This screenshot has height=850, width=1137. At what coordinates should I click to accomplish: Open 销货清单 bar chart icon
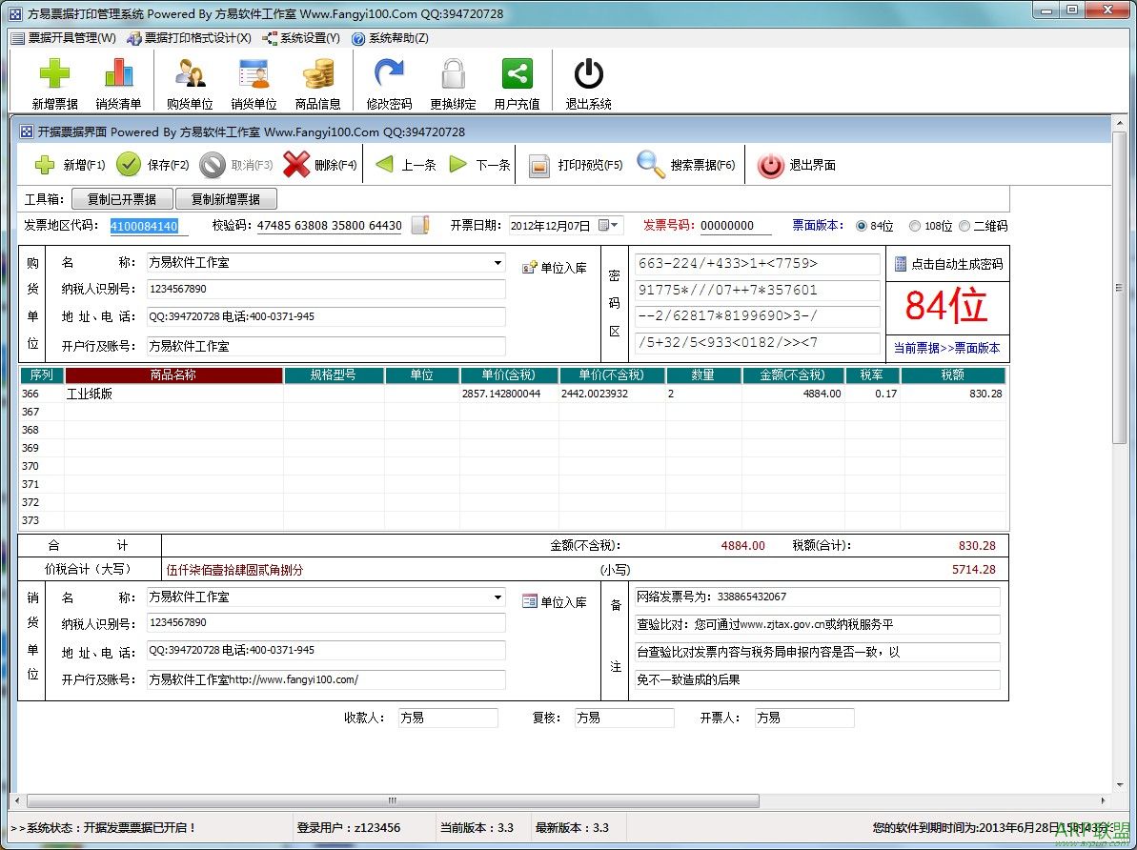pyautogui.click(x=118, y=76)
